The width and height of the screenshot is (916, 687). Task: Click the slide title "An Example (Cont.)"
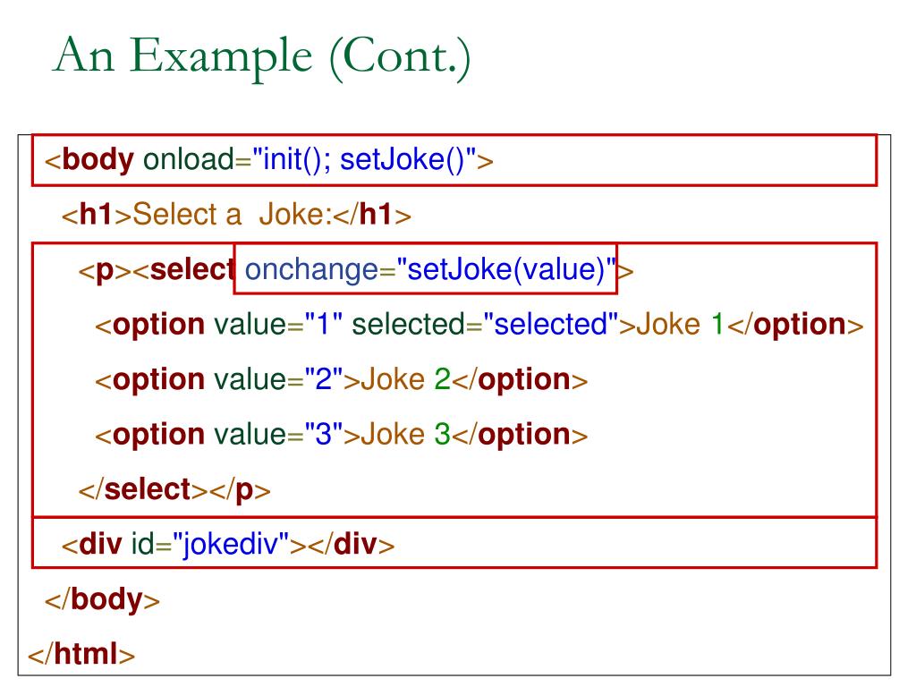[x=261, y=56]
